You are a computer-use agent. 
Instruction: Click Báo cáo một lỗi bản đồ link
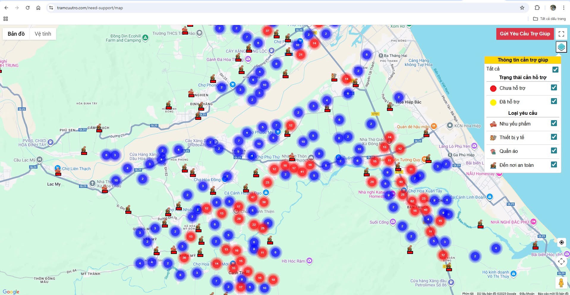pos(553,294)
